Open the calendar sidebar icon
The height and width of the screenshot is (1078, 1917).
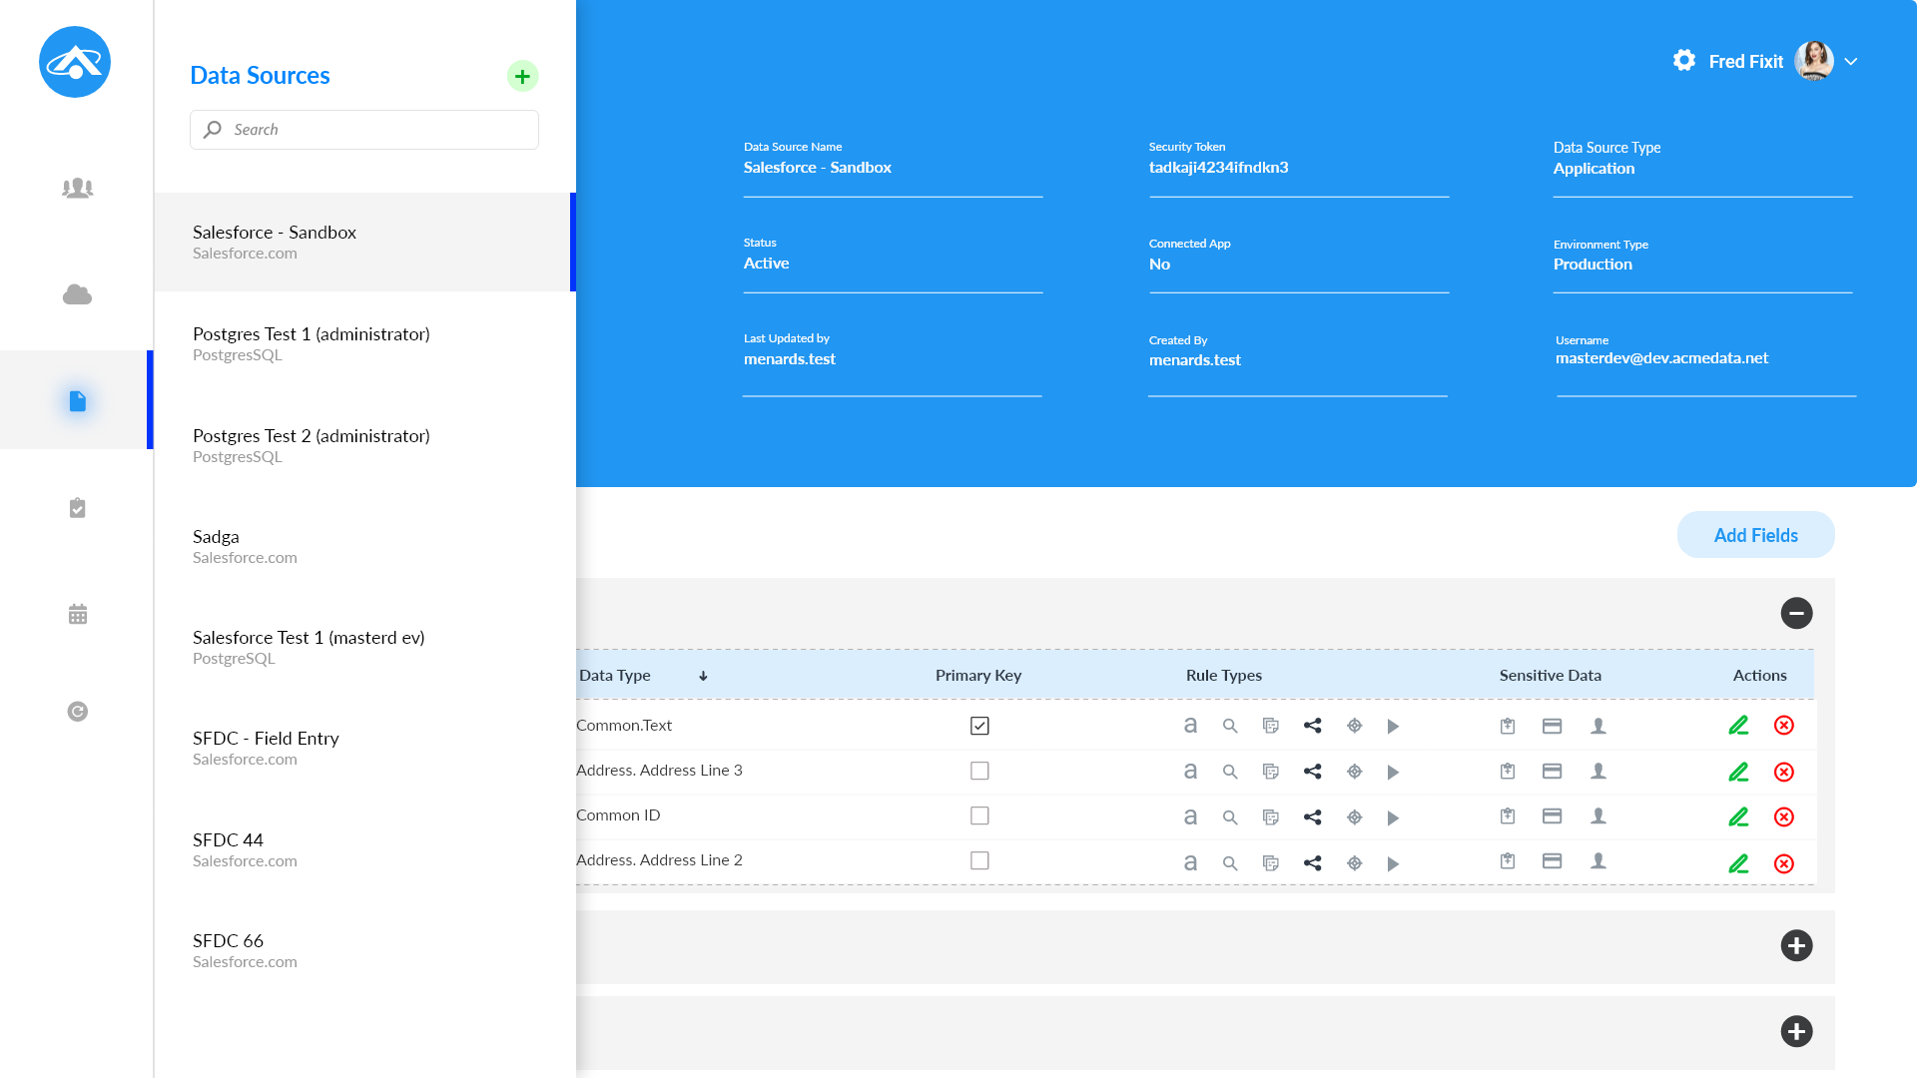click(x=77, y=614)
